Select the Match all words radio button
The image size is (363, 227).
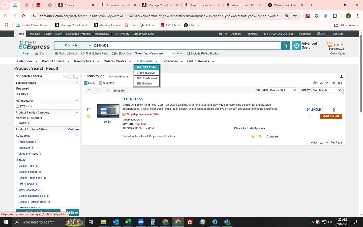click(56, 53)
